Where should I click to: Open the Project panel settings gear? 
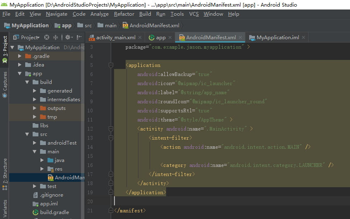[x=69, y=37]
